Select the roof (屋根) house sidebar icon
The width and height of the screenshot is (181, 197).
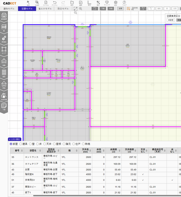click(x=4, y=85)
